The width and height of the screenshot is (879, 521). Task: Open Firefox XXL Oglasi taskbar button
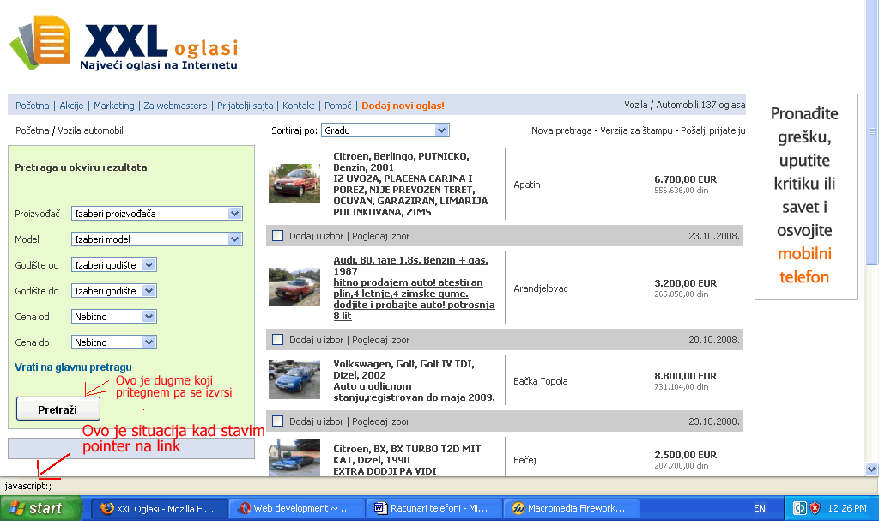[x=159, y=509]
